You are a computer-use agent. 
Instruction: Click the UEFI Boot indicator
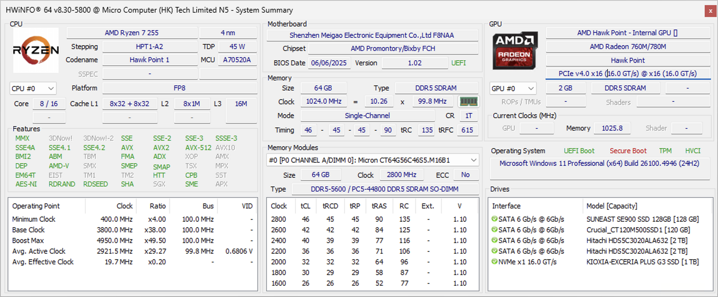[579, 151]
